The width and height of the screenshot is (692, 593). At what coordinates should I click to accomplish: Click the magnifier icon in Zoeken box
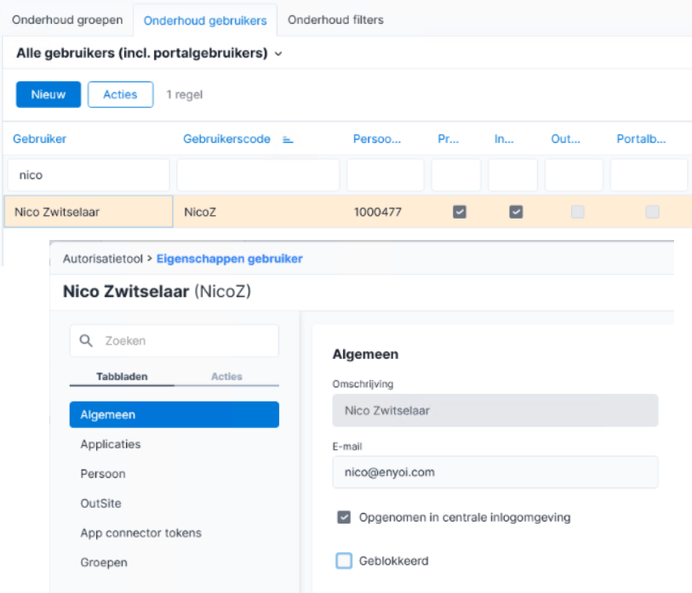coord(86,340)
